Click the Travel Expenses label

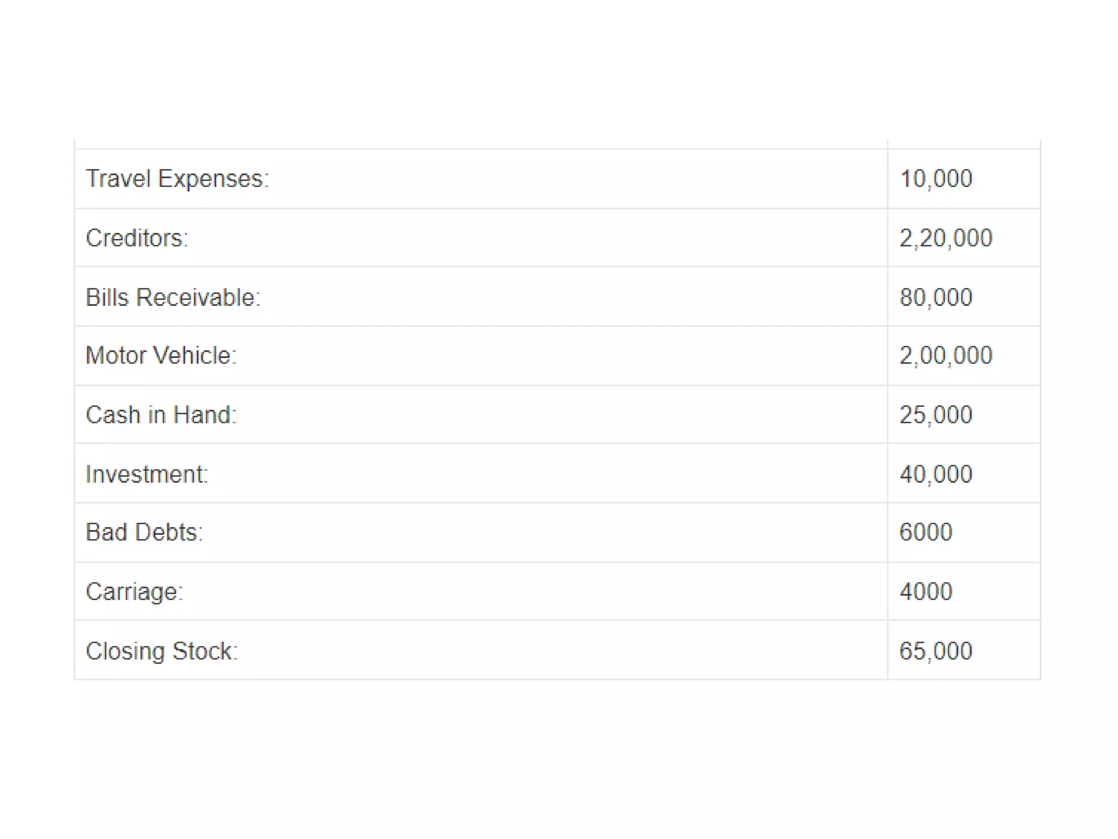177,179
